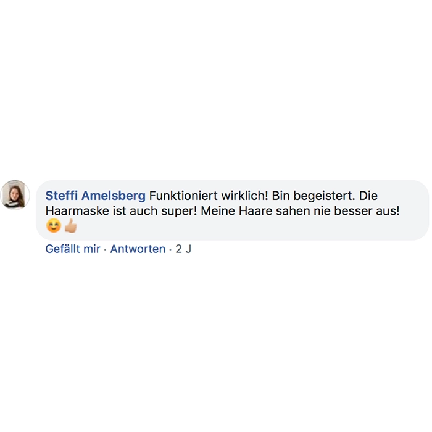Click the smiling blush emoji
Image resolution: width=432 pixels, height=432 pixels.
(54, 226)
